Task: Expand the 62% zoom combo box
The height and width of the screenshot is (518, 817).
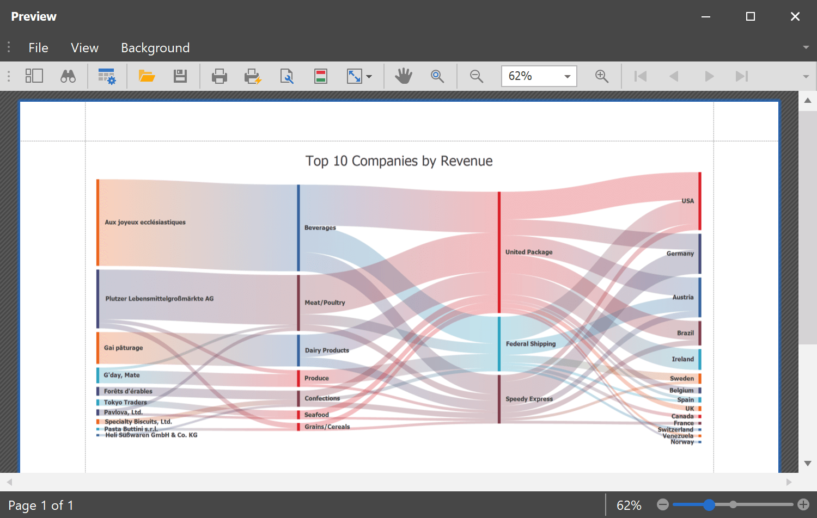Action: pyautogui.click(x=567, y=76)
